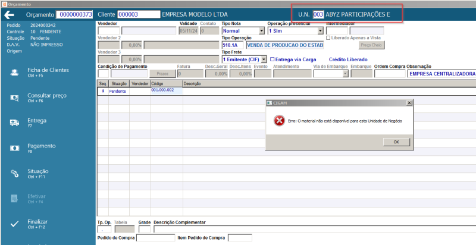Click the Tipo Operação code field
The width and height of the screenshot is (476, 245).
[233, 45]
